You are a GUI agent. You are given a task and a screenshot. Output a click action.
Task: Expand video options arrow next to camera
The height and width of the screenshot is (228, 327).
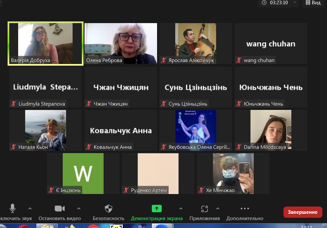tap(79, 209)
